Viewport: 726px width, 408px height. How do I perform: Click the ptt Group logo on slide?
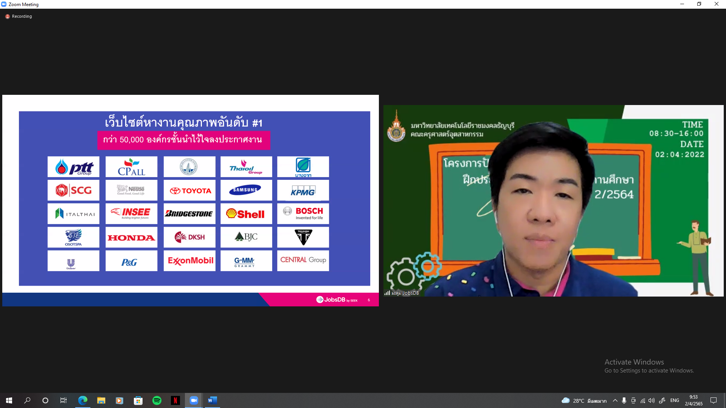tap(73, 167)
